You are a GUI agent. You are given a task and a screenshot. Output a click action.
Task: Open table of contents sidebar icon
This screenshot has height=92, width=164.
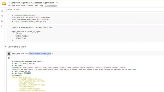point(2,11)
